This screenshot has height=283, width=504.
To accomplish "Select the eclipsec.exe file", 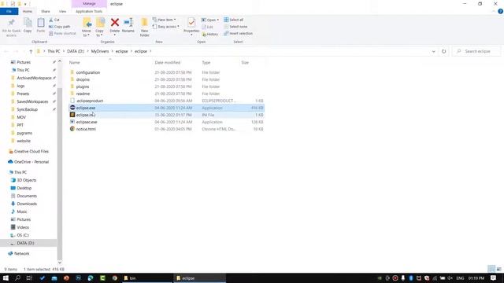I will [166, 122].
